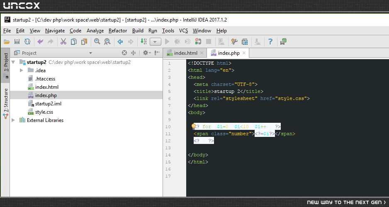Screen dimensions: 389x207
Task: Close the index.html editor tab
Action: 202,53
